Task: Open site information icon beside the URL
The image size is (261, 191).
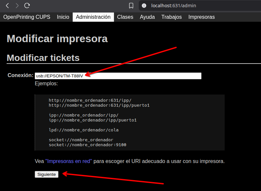Action: click(x=144, y=6)
